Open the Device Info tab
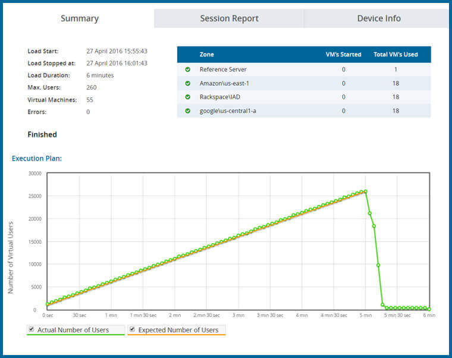452x358 pixels. tap(378, 18)
